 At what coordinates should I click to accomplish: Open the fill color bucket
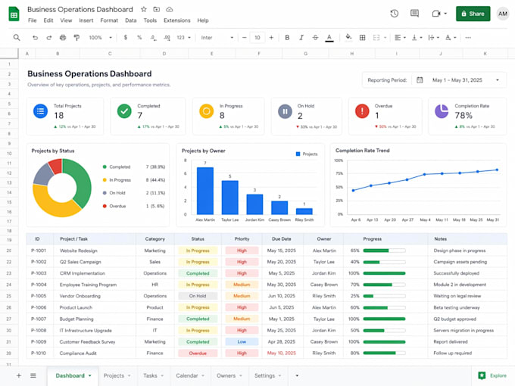(348, 37)
